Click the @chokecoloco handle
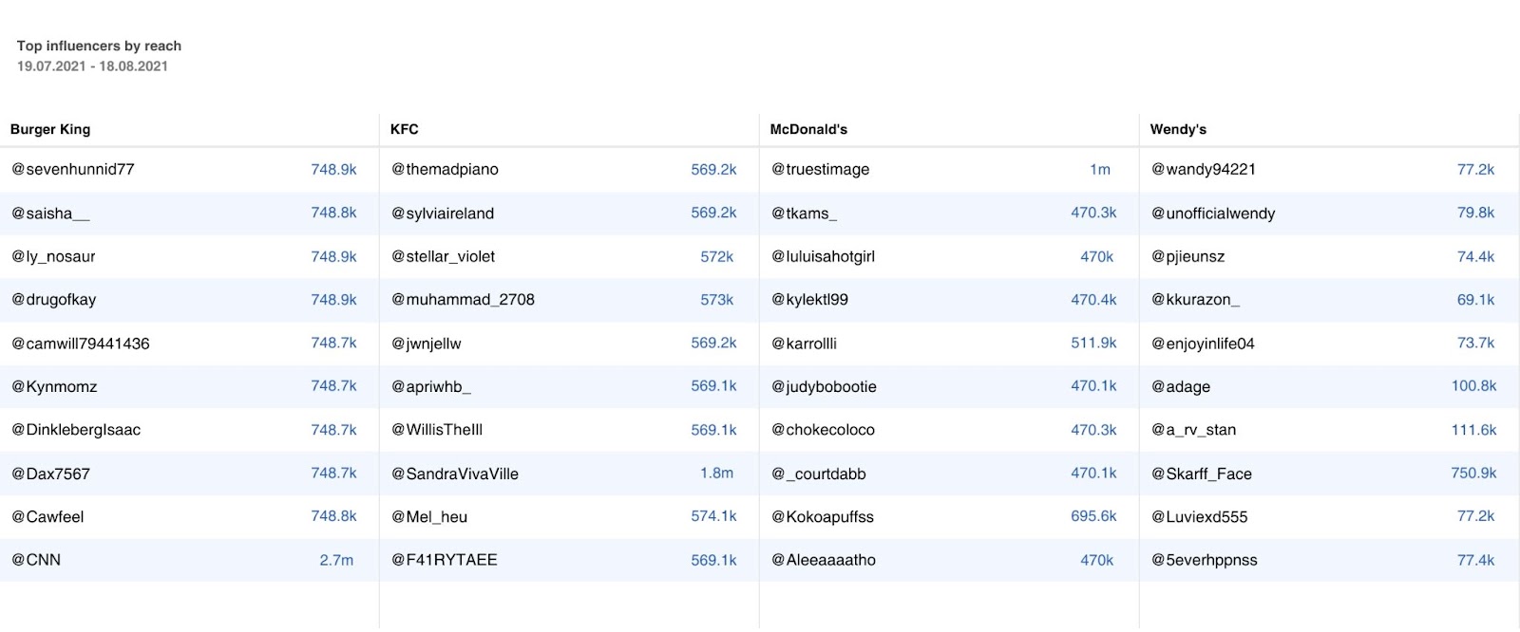 [x=824, y=430]
